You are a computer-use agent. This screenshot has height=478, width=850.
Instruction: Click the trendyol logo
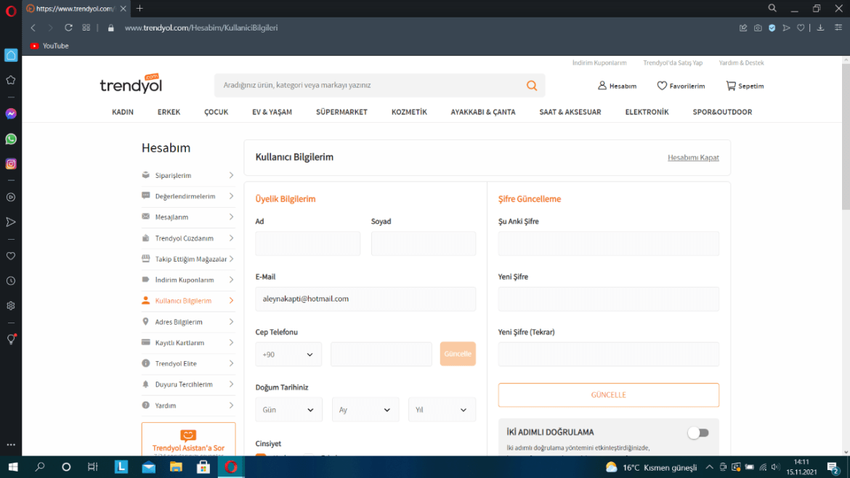[x=131, y=84]
